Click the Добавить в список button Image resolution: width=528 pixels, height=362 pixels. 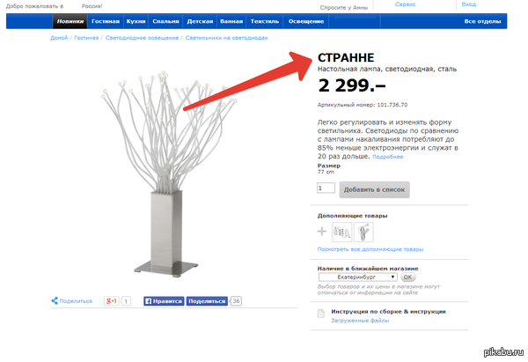coord(375,189)
